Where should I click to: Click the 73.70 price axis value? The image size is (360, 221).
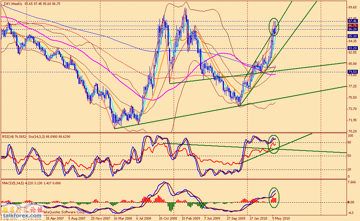(x=353, y=109)
